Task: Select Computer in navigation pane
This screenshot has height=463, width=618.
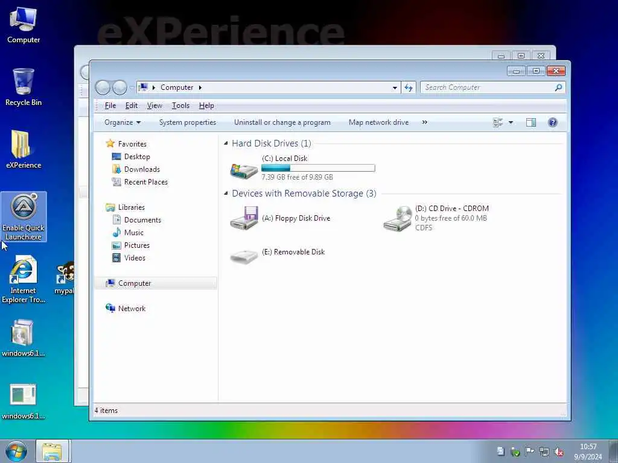Action: point(156,283)
